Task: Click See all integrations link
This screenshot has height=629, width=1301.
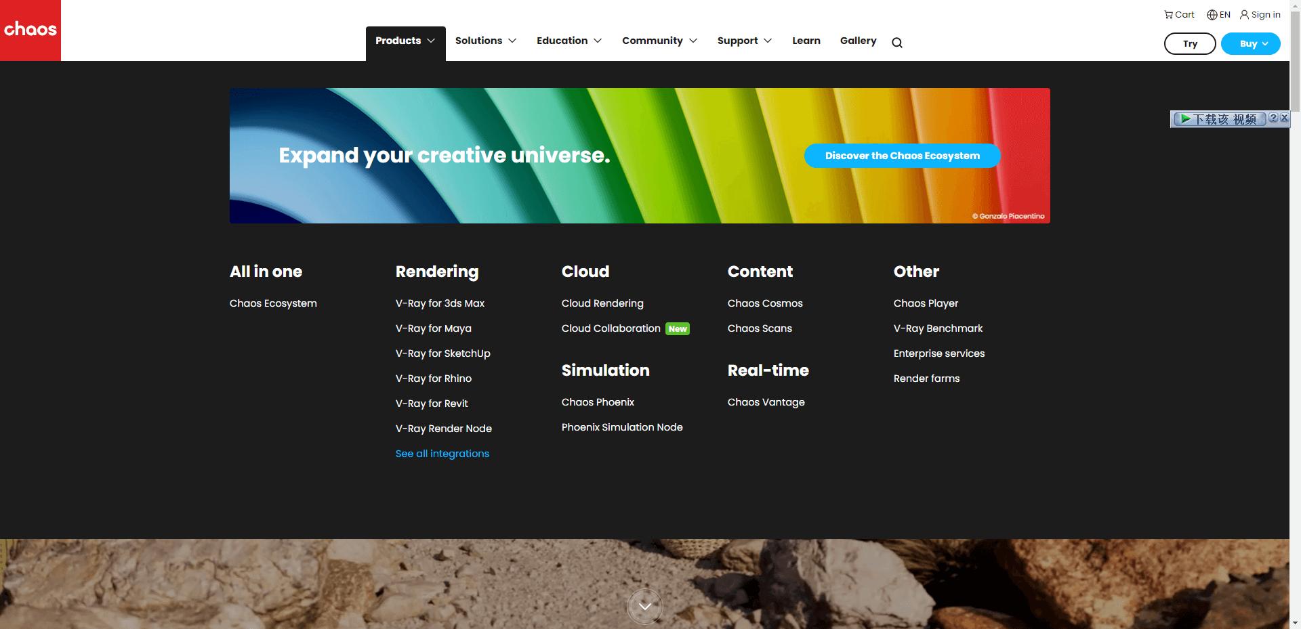Action: (442, 454)
